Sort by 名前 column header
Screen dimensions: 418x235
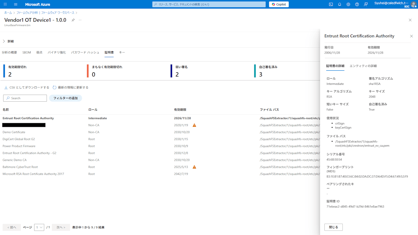coord(6,110)
